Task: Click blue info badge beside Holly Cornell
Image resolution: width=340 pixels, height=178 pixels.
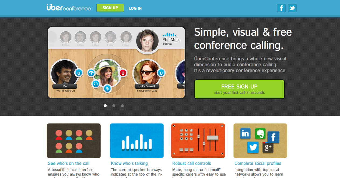Action: click(161, 73)
